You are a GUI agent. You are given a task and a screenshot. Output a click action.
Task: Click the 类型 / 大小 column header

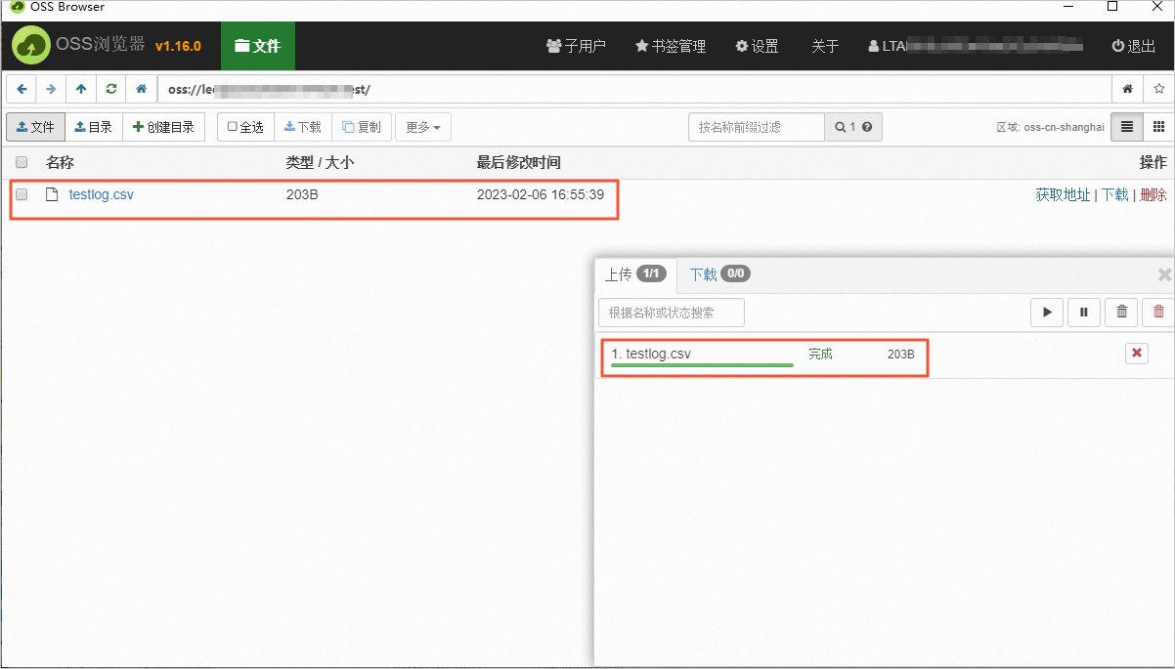320,162
